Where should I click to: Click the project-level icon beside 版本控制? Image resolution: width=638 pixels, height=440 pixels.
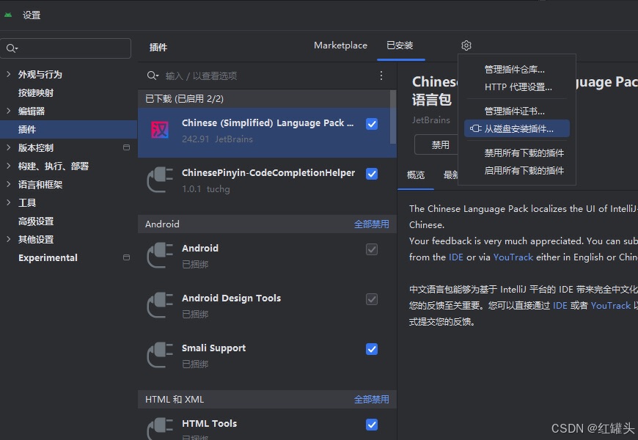(127, 147)
